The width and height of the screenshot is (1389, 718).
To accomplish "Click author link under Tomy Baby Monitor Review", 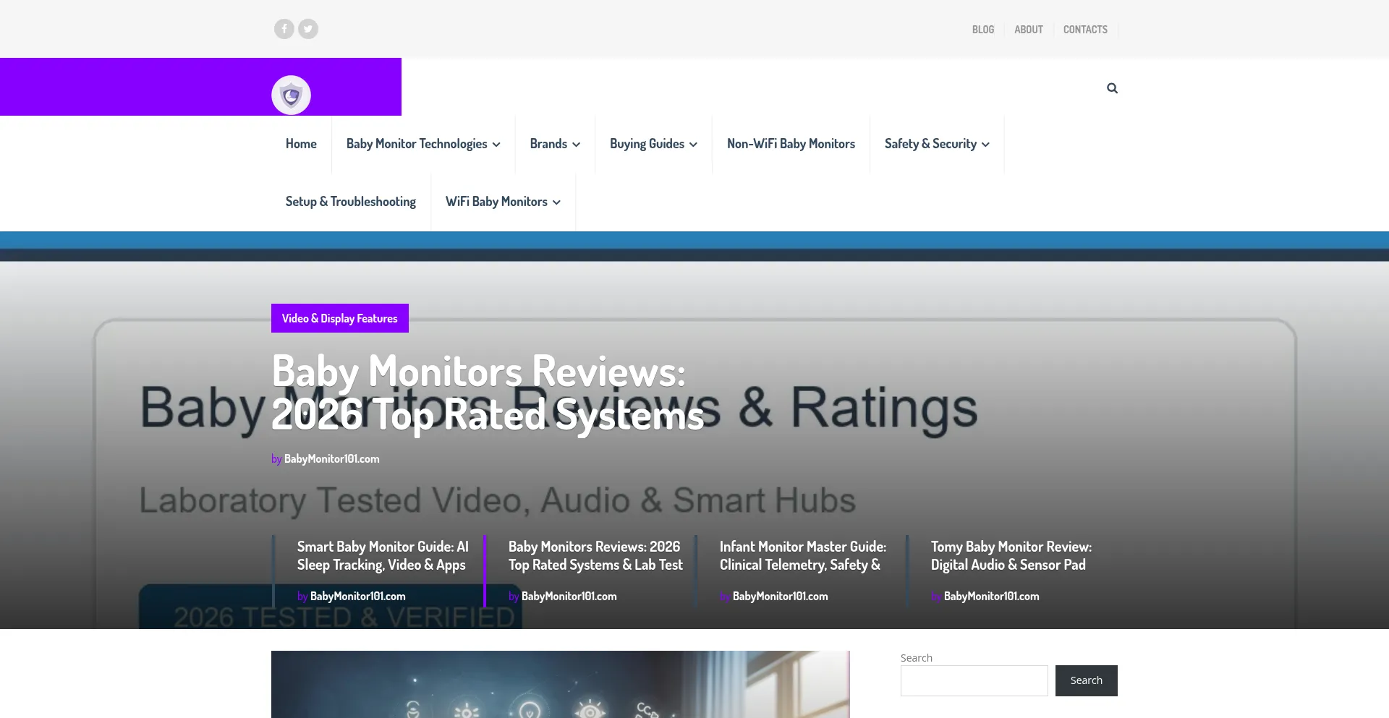I will pyautogui.click(x=991, y=597).
